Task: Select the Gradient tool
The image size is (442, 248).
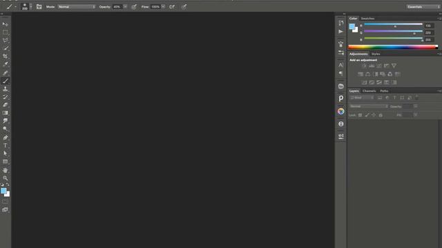Action: click(6, 113)
